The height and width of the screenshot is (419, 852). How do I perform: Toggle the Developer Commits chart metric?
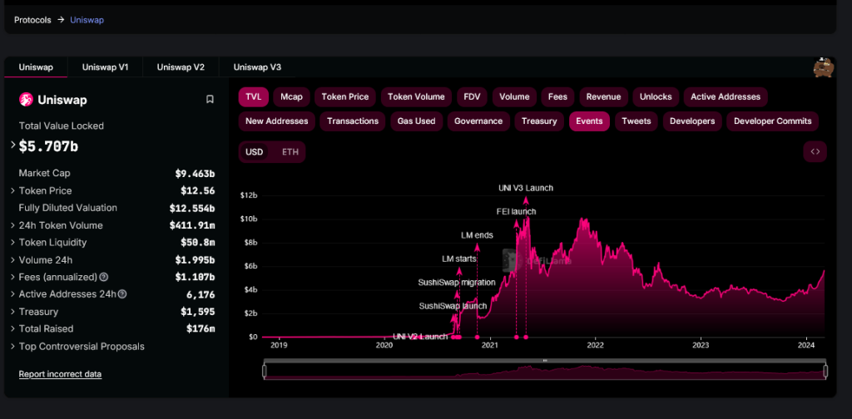pyautogui.click(x=773, y=121)
